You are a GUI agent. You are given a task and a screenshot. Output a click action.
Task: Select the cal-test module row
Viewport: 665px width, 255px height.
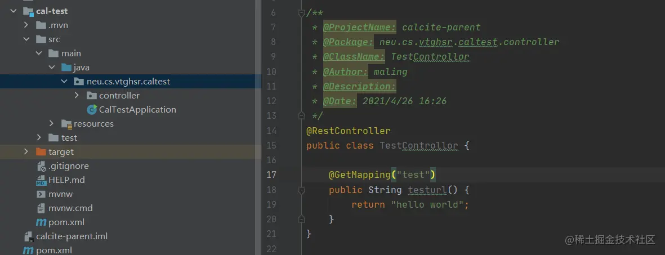[131, 11]
